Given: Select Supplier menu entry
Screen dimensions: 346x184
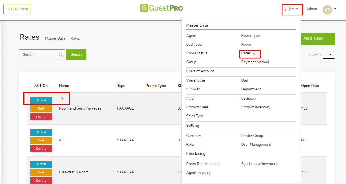Looking at the screenshot, I should [x=193, y=89].
